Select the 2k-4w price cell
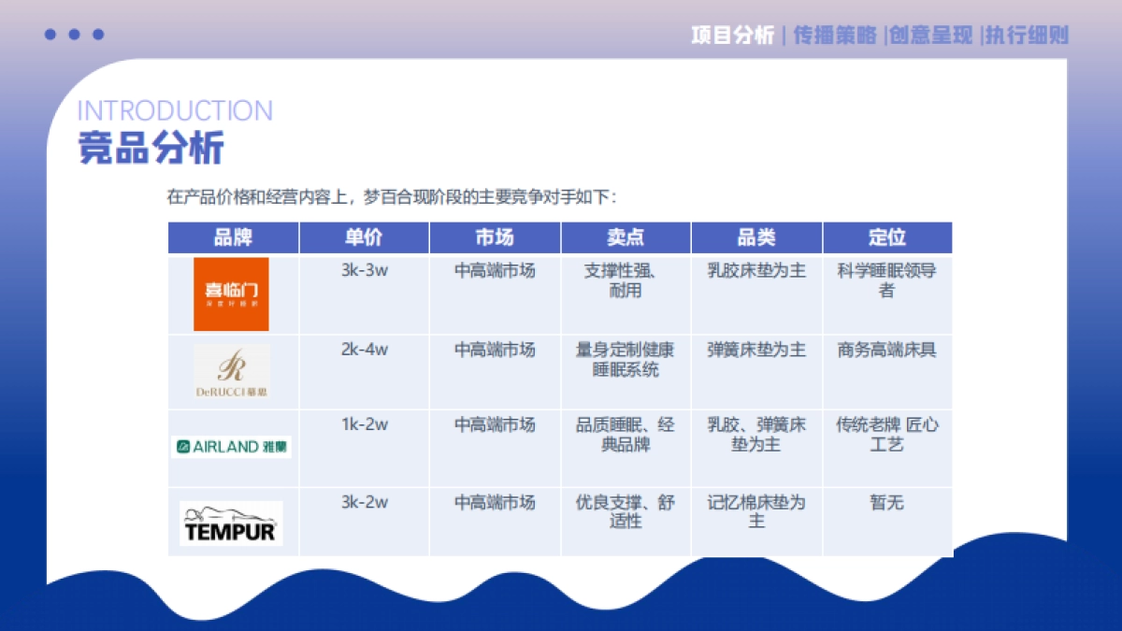The height and width of the screenshot is (631, 1122). coord(364,350)
